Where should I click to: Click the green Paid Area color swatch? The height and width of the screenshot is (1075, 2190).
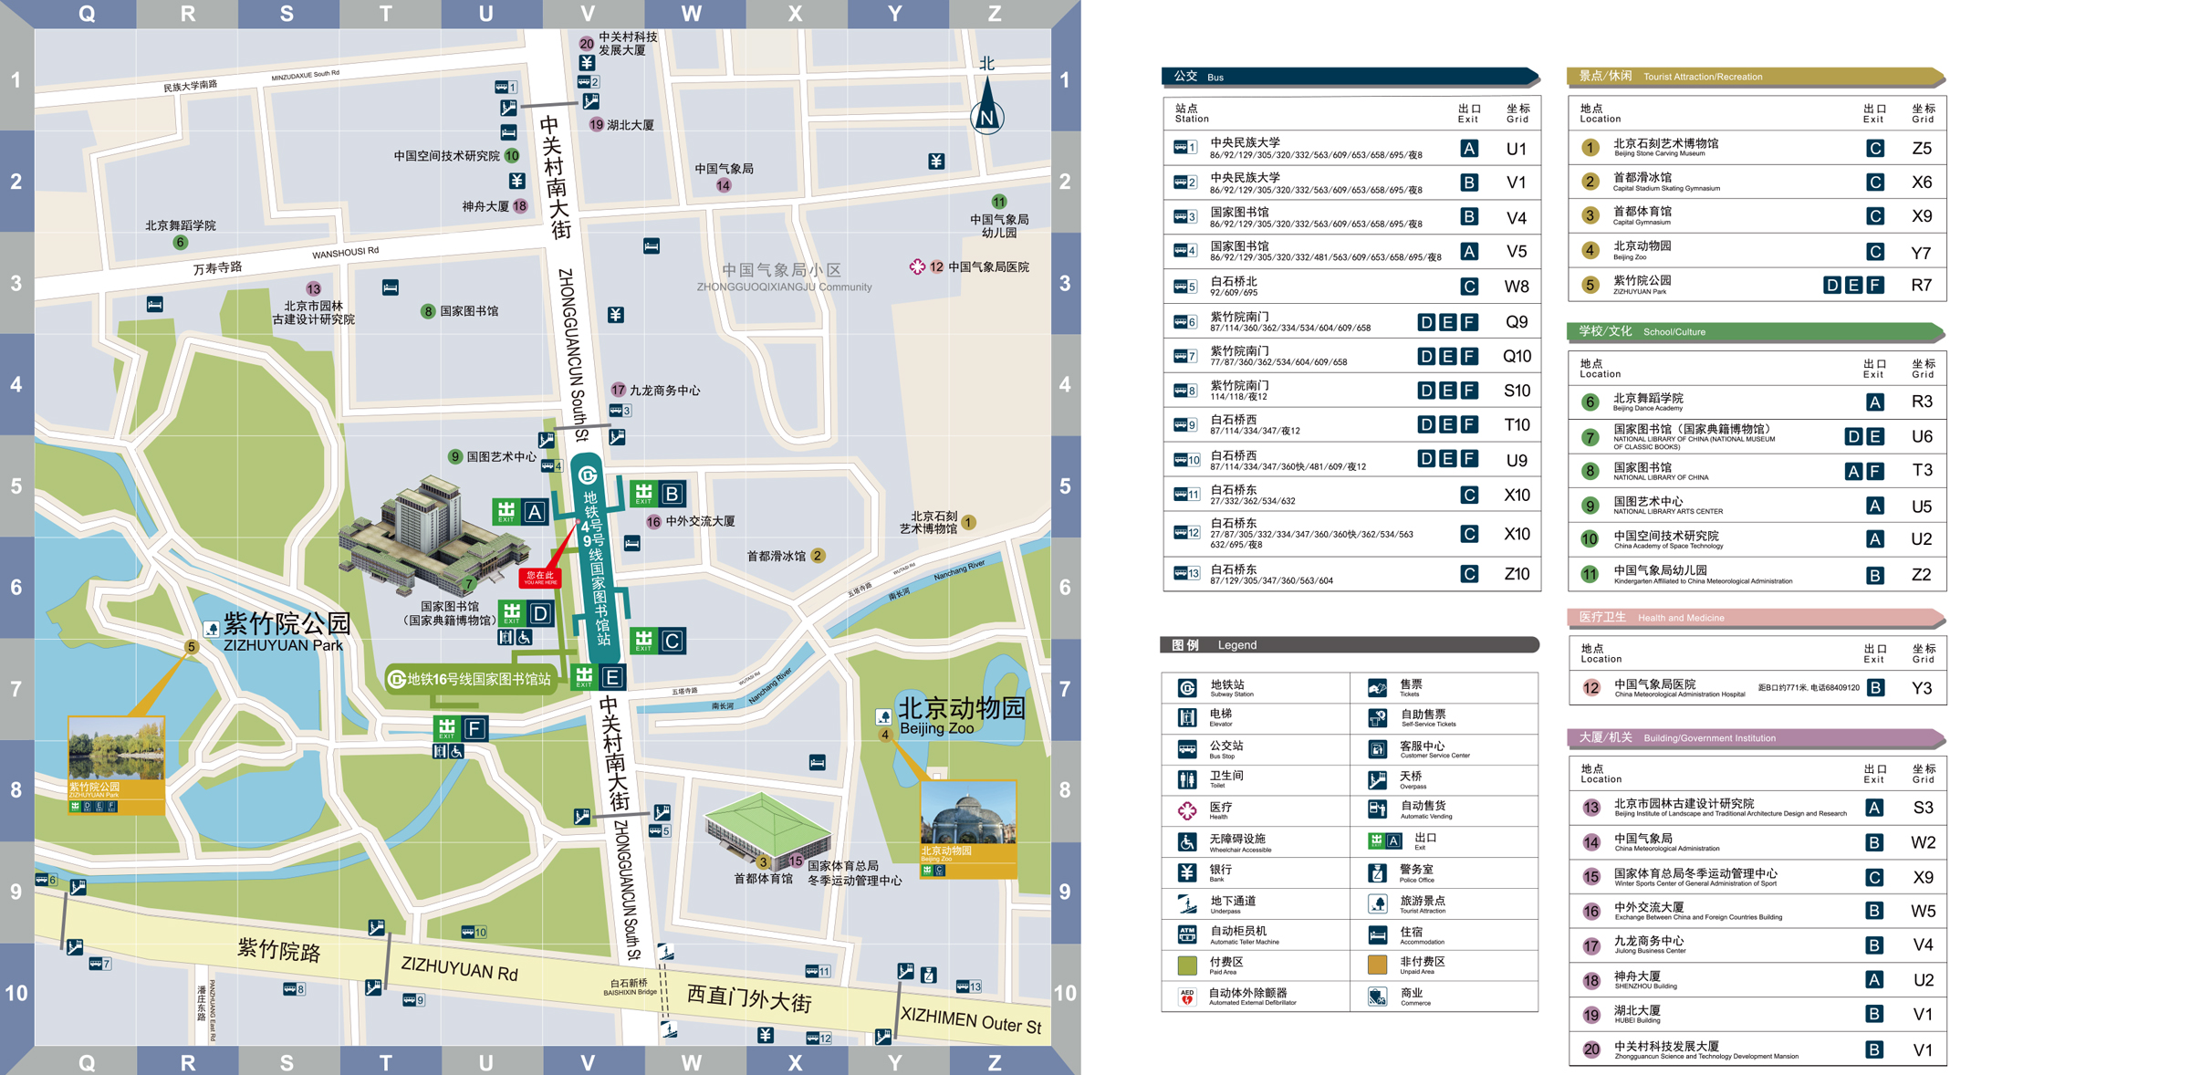pyautogui.click(x=1186, y=965)
